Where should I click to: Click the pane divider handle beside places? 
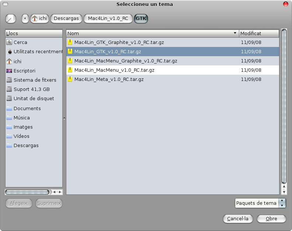(64, 118)
